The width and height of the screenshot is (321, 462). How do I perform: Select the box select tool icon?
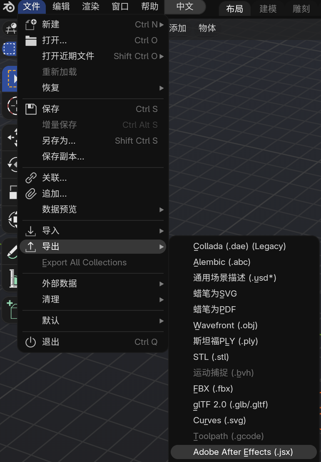coord(10,49)
